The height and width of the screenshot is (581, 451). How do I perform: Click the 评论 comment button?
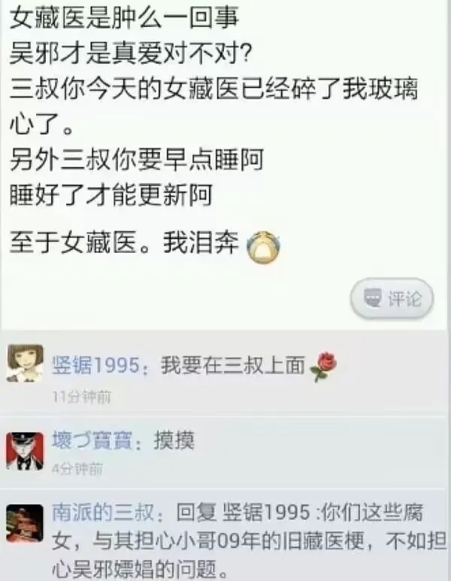tap(392, 299)
